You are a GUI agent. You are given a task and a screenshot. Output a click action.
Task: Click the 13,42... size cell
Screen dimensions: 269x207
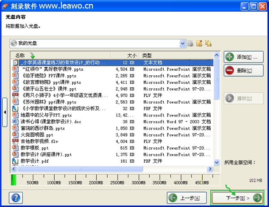[125, 115]
